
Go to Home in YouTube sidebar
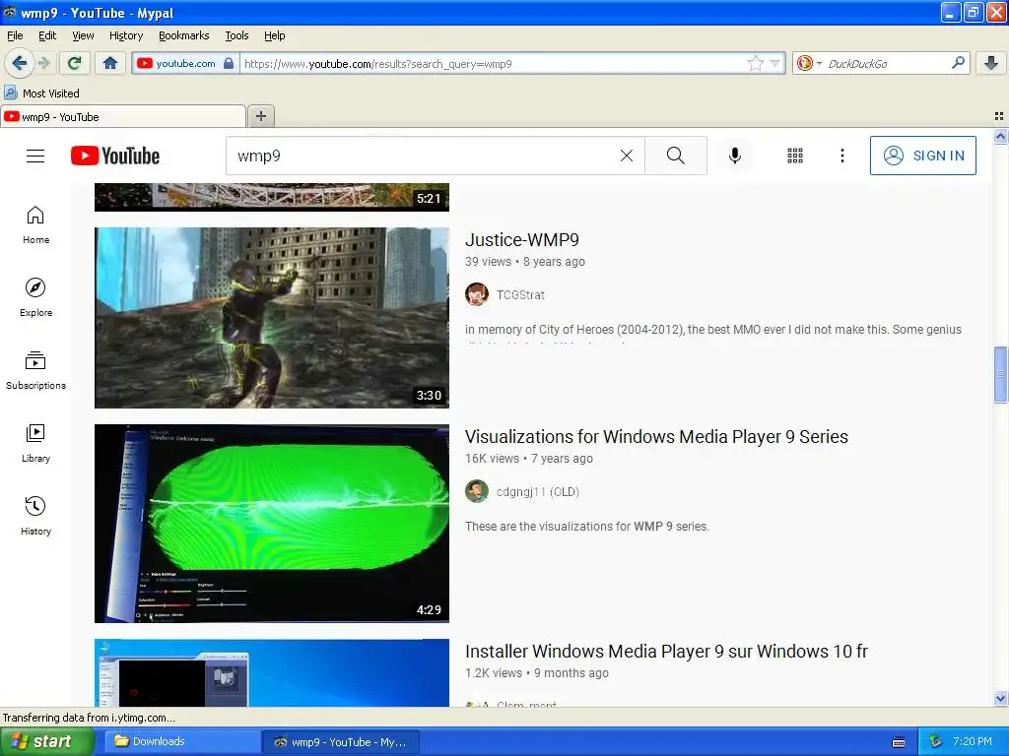pos(35,225)
